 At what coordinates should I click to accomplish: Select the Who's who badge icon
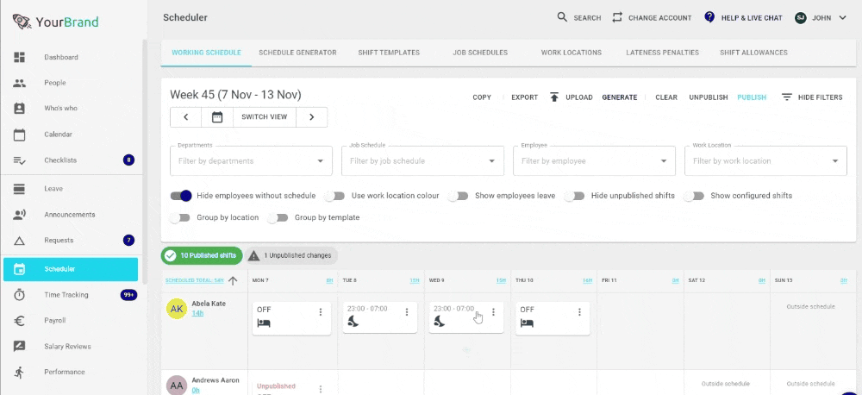click(x=19, y=109)
